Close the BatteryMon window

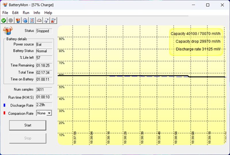point(222,5)
